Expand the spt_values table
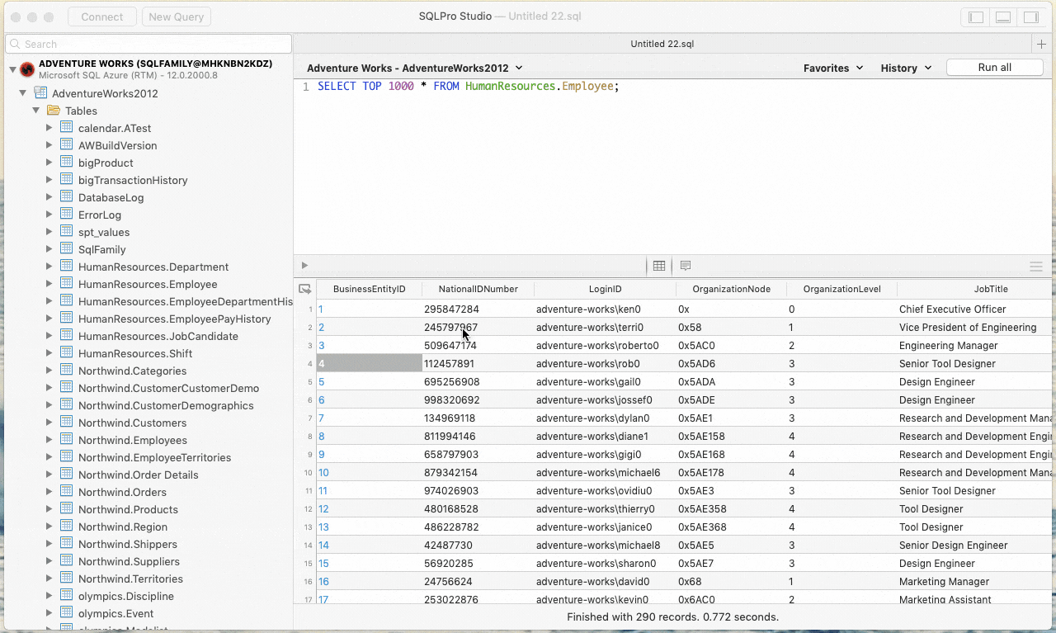The image size is (1056, 633). [x=49, y=232]
